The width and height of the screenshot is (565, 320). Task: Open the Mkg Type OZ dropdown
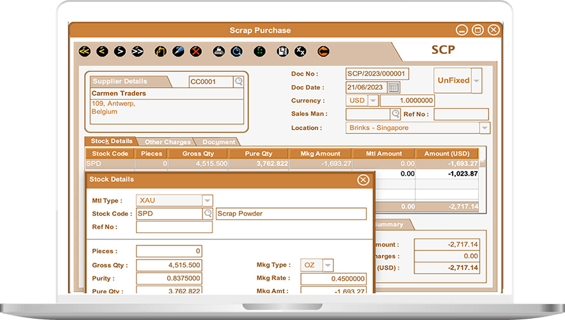[x=328, y=265]
